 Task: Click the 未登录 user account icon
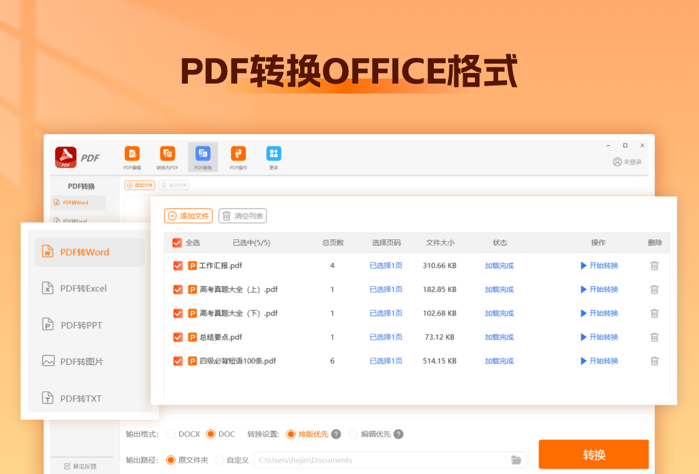[x=617, y=162]
